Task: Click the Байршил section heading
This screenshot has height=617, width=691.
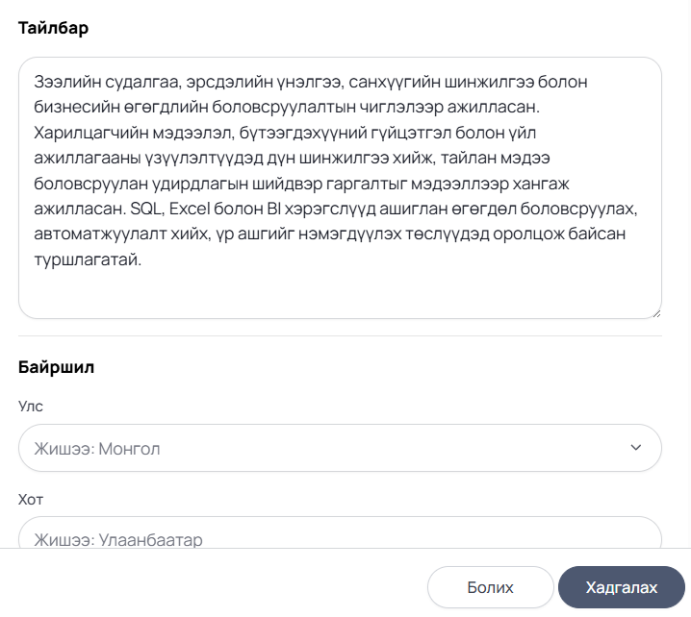Action: pos(56,366)
